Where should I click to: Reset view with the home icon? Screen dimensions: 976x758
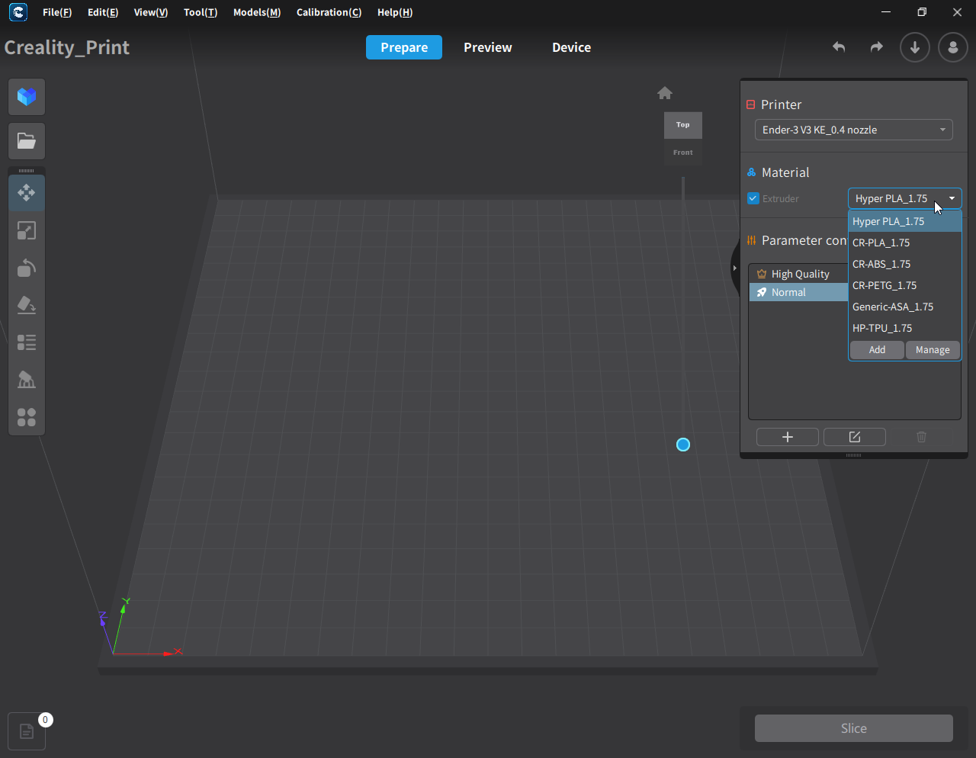665,93
